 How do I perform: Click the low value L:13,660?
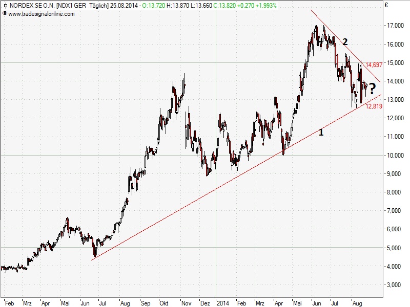coord(201,6)
